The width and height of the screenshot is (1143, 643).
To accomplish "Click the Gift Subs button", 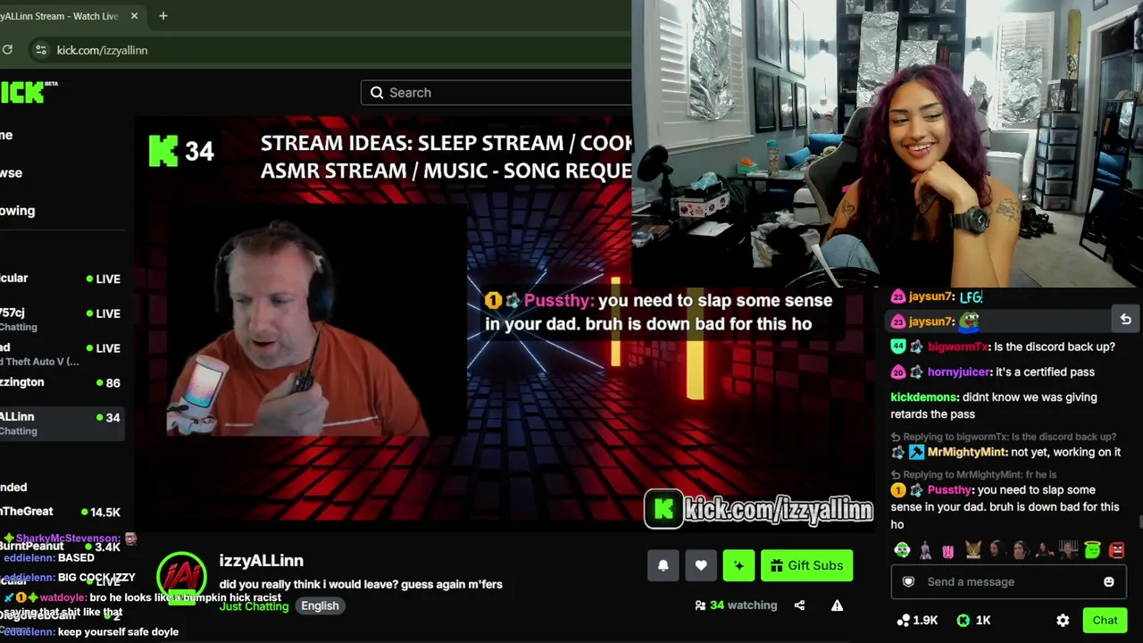I will 806,565.
